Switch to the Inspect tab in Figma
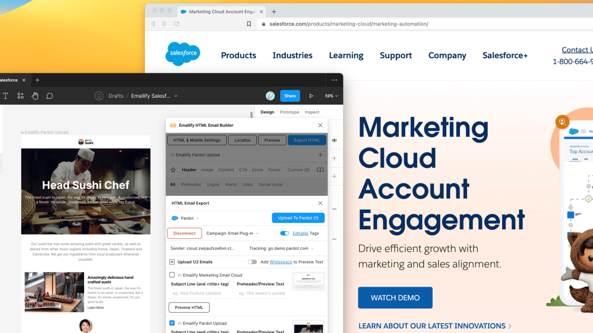593x333 pixels. (312, 112)
